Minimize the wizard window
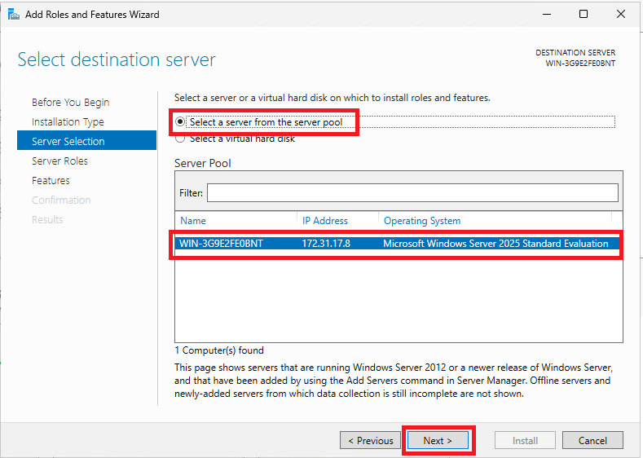Viewport: 643px width, 458px height. click(x=547, y=15)
